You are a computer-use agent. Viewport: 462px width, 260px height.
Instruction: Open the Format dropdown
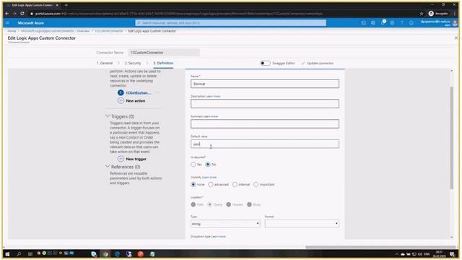coord(302,224)
